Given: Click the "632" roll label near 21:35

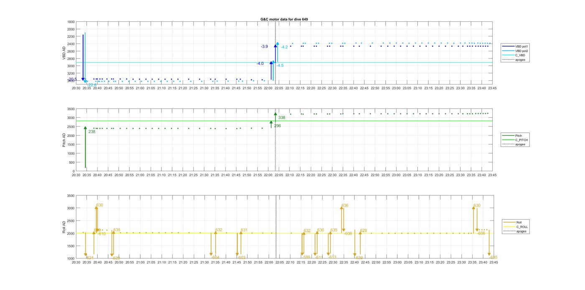Looking at the screenshot, I should pos(219,230).
